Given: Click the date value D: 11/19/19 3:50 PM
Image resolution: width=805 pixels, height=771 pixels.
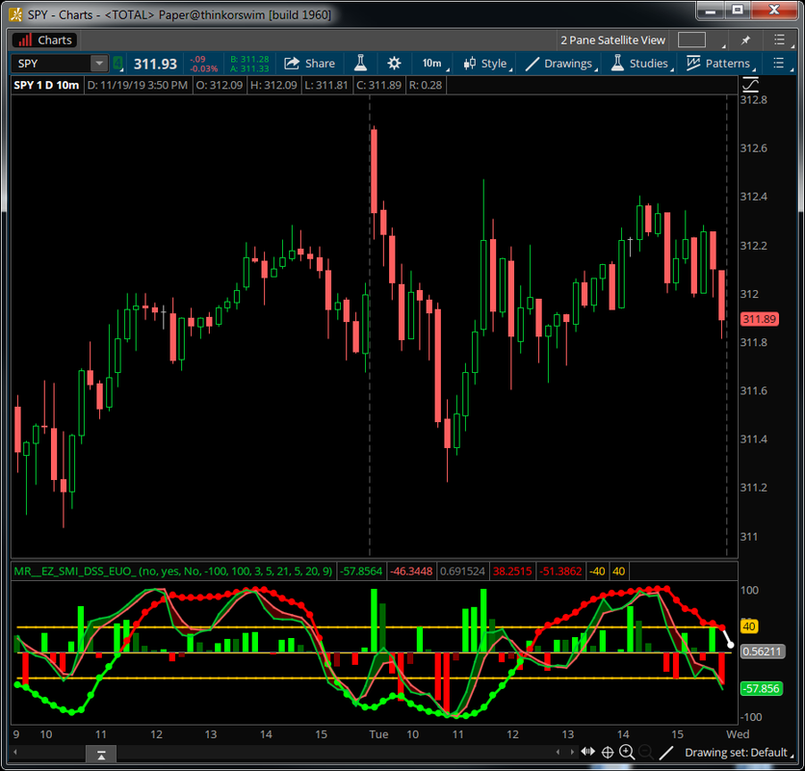Looking at the screenshot, I should [137, 85].
